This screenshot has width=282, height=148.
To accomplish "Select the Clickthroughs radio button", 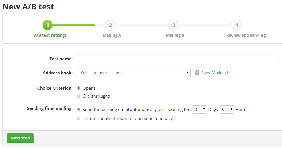I will point(79,96).
